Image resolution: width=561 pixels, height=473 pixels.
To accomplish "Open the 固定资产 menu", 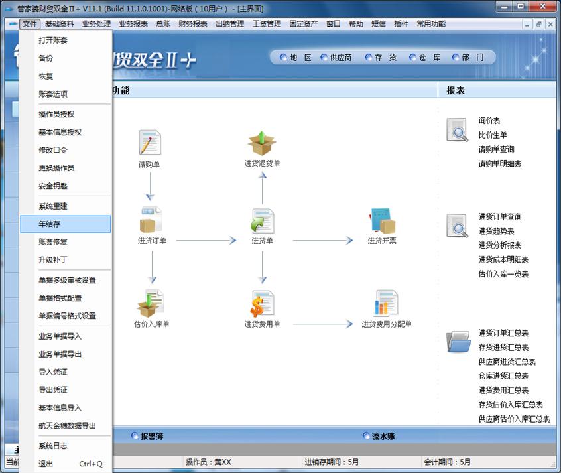I will (x=304, y=24).
